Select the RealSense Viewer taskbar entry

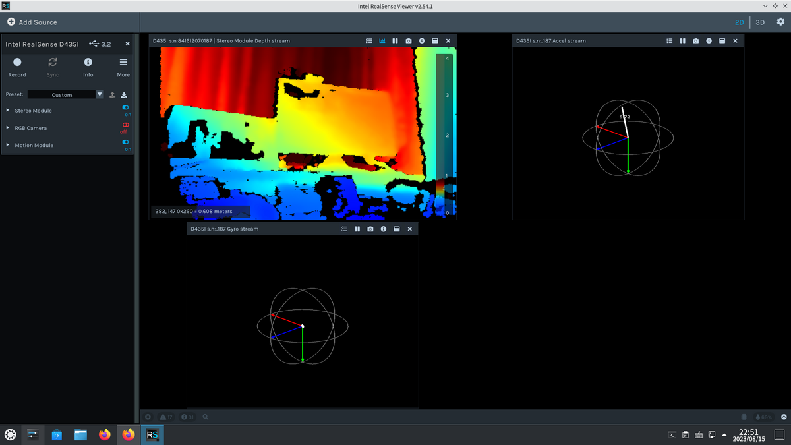(x=152, y=434)
